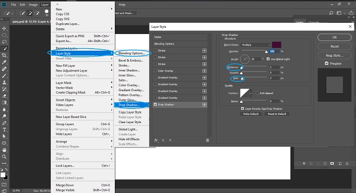The width and height of the screenshot is (356, 193).
Task: Enable the last Gradient Overlay checkbox
Action: 155,98
